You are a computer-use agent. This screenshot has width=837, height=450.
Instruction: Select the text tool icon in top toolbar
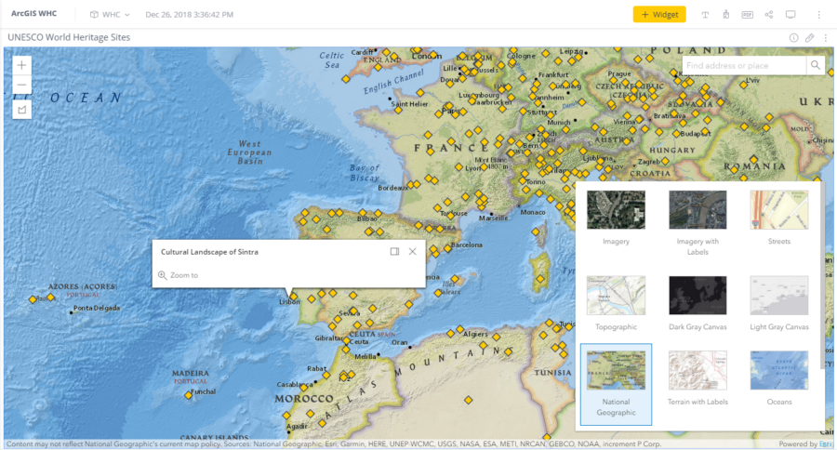click(705, 15)
